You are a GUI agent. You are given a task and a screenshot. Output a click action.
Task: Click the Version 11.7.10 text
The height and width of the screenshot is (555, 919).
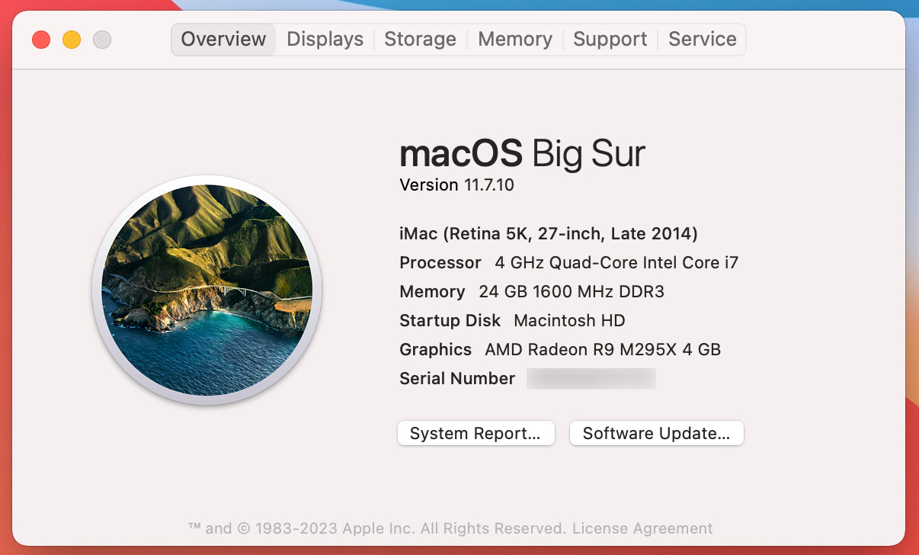click(456, 185)
